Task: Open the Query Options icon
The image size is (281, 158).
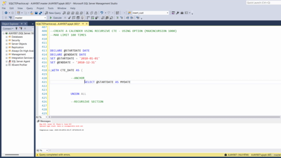Action: point(78,18)
